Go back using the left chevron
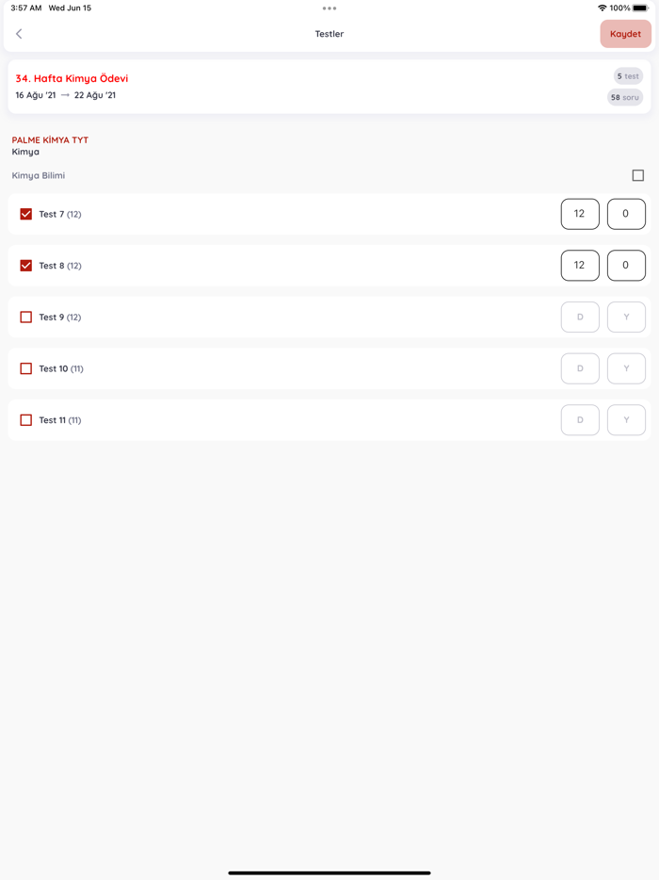 pos(19,34)
